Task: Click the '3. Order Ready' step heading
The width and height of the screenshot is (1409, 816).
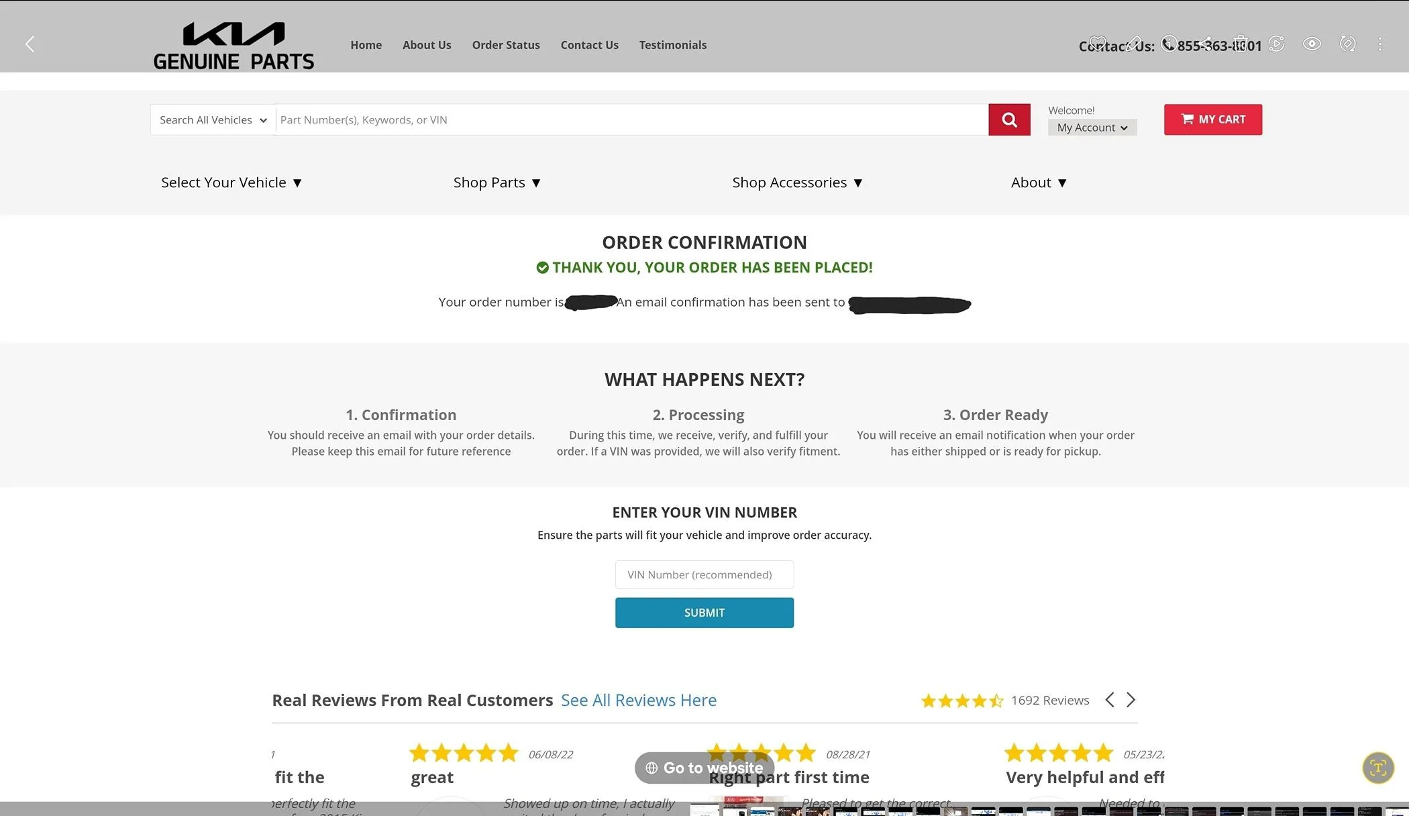Action: click(996, 415)
